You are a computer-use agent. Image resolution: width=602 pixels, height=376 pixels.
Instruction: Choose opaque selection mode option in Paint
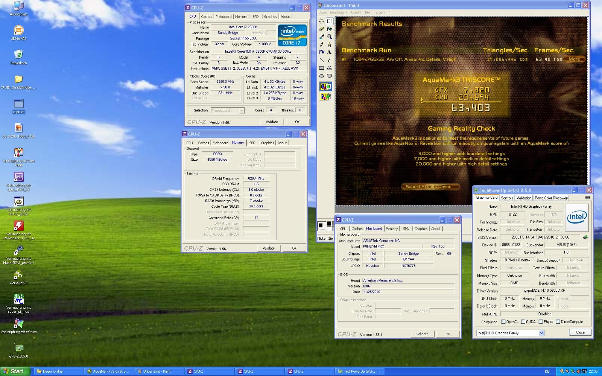(x=325, y=87)
